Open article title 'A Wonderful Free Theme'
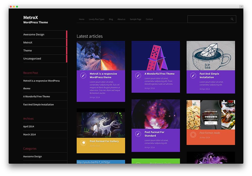252x176 pixels. point(160,74)
